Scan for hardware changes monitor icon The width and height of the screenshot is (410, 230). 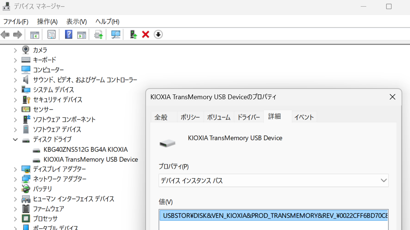[x=115, y=35]
